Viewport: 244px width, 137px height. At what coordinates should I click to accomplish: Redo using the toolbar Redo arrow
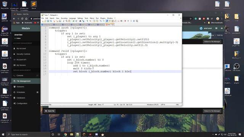[76, 21]
